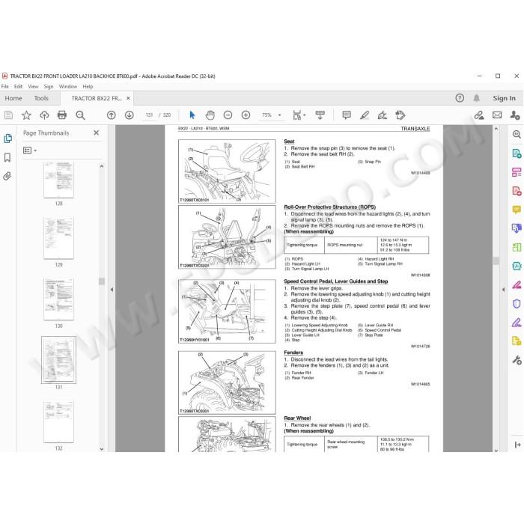Zoom in with plus icon
Image resolution: width=524 pixels, height=524 pixels.
246,115
